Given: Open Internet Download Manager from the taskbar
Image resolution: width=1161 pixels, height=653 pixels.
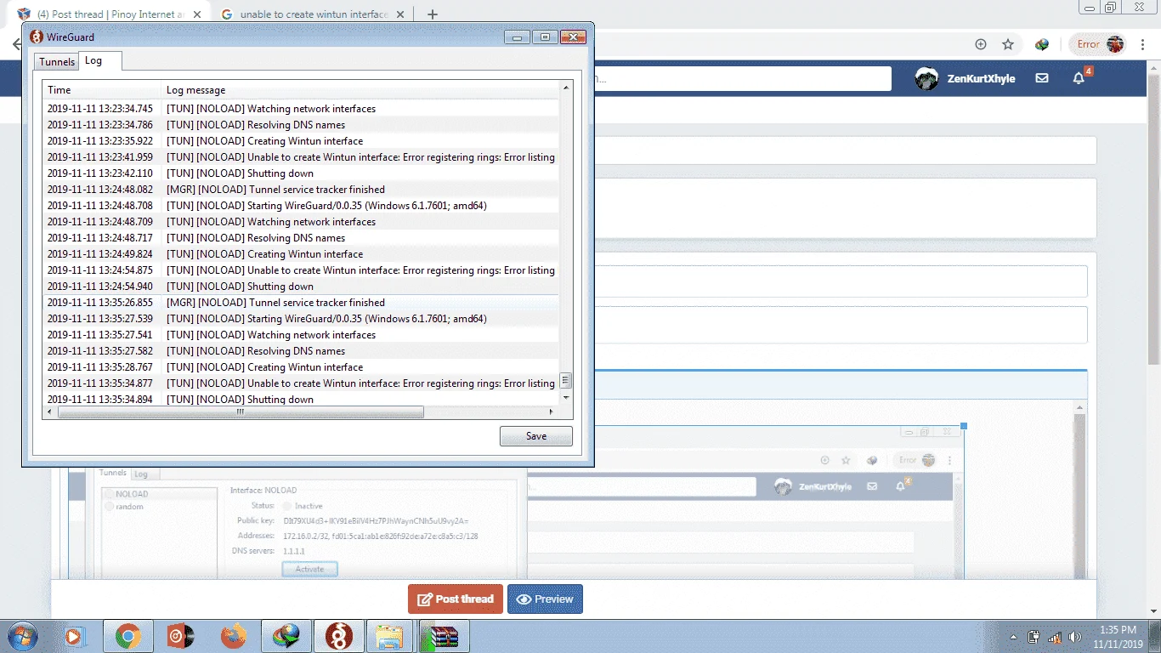Looking at the screenshot, I should (x=286, y=636).
